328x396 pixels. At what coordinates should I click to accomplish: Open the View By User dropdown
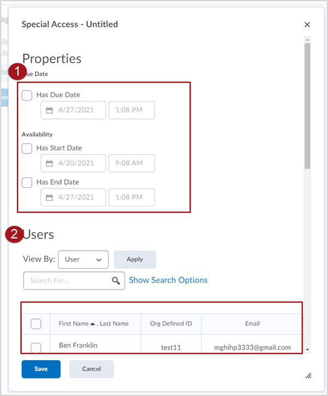coord(84,259)
